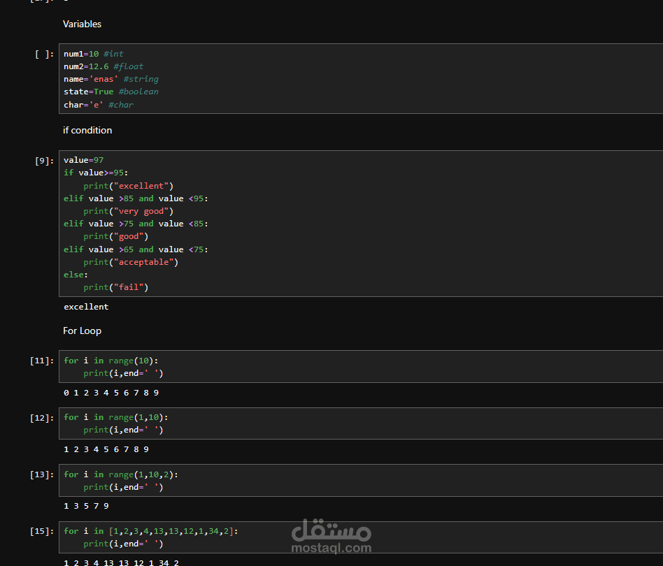
Task: Select the 'For Loop' markdown heading
Action: coord(82,330)
